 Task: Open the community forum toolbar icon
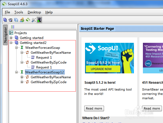click(22, 20)
